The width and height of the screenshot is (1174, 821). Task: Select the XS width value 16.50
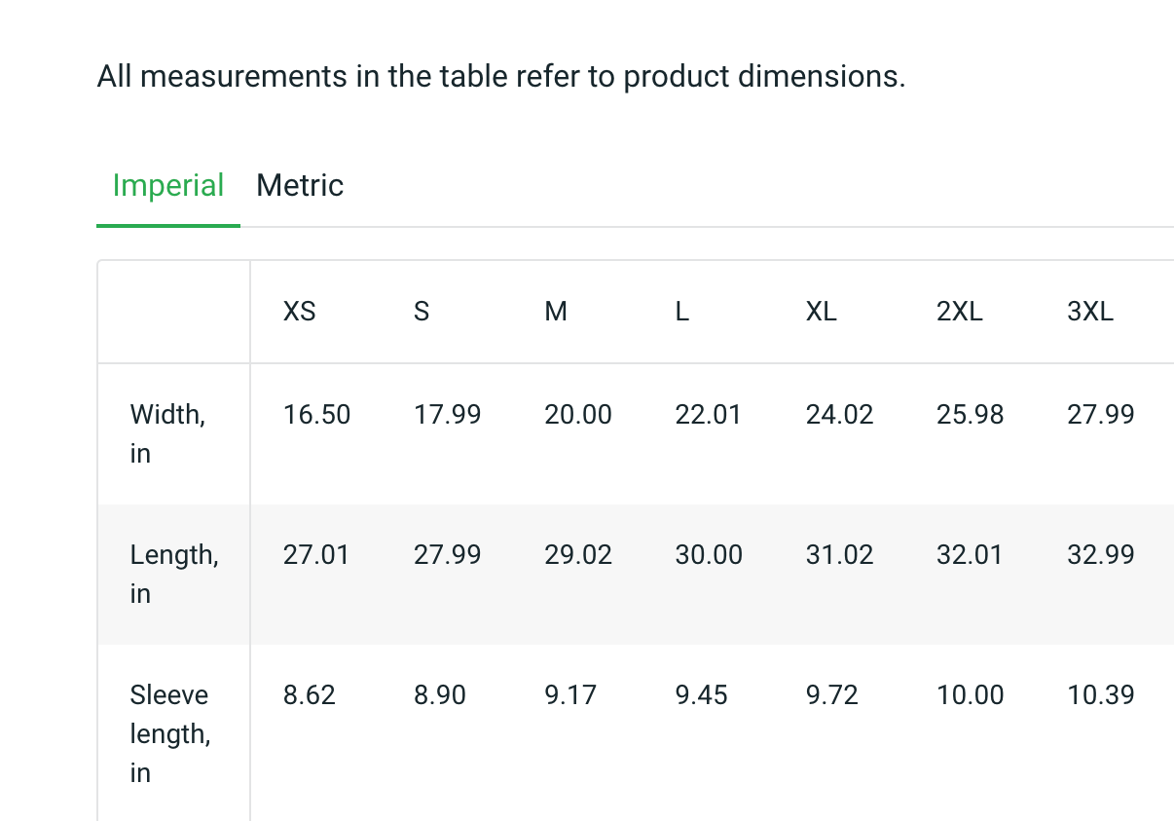click(316, 415)
